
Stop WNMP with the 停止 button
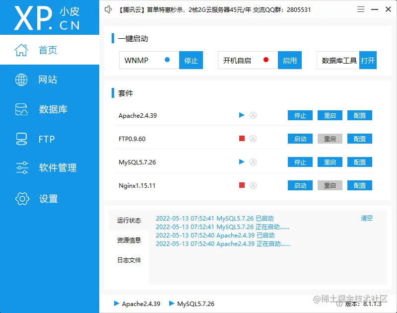pyautogui.click(x=191, y=60)
